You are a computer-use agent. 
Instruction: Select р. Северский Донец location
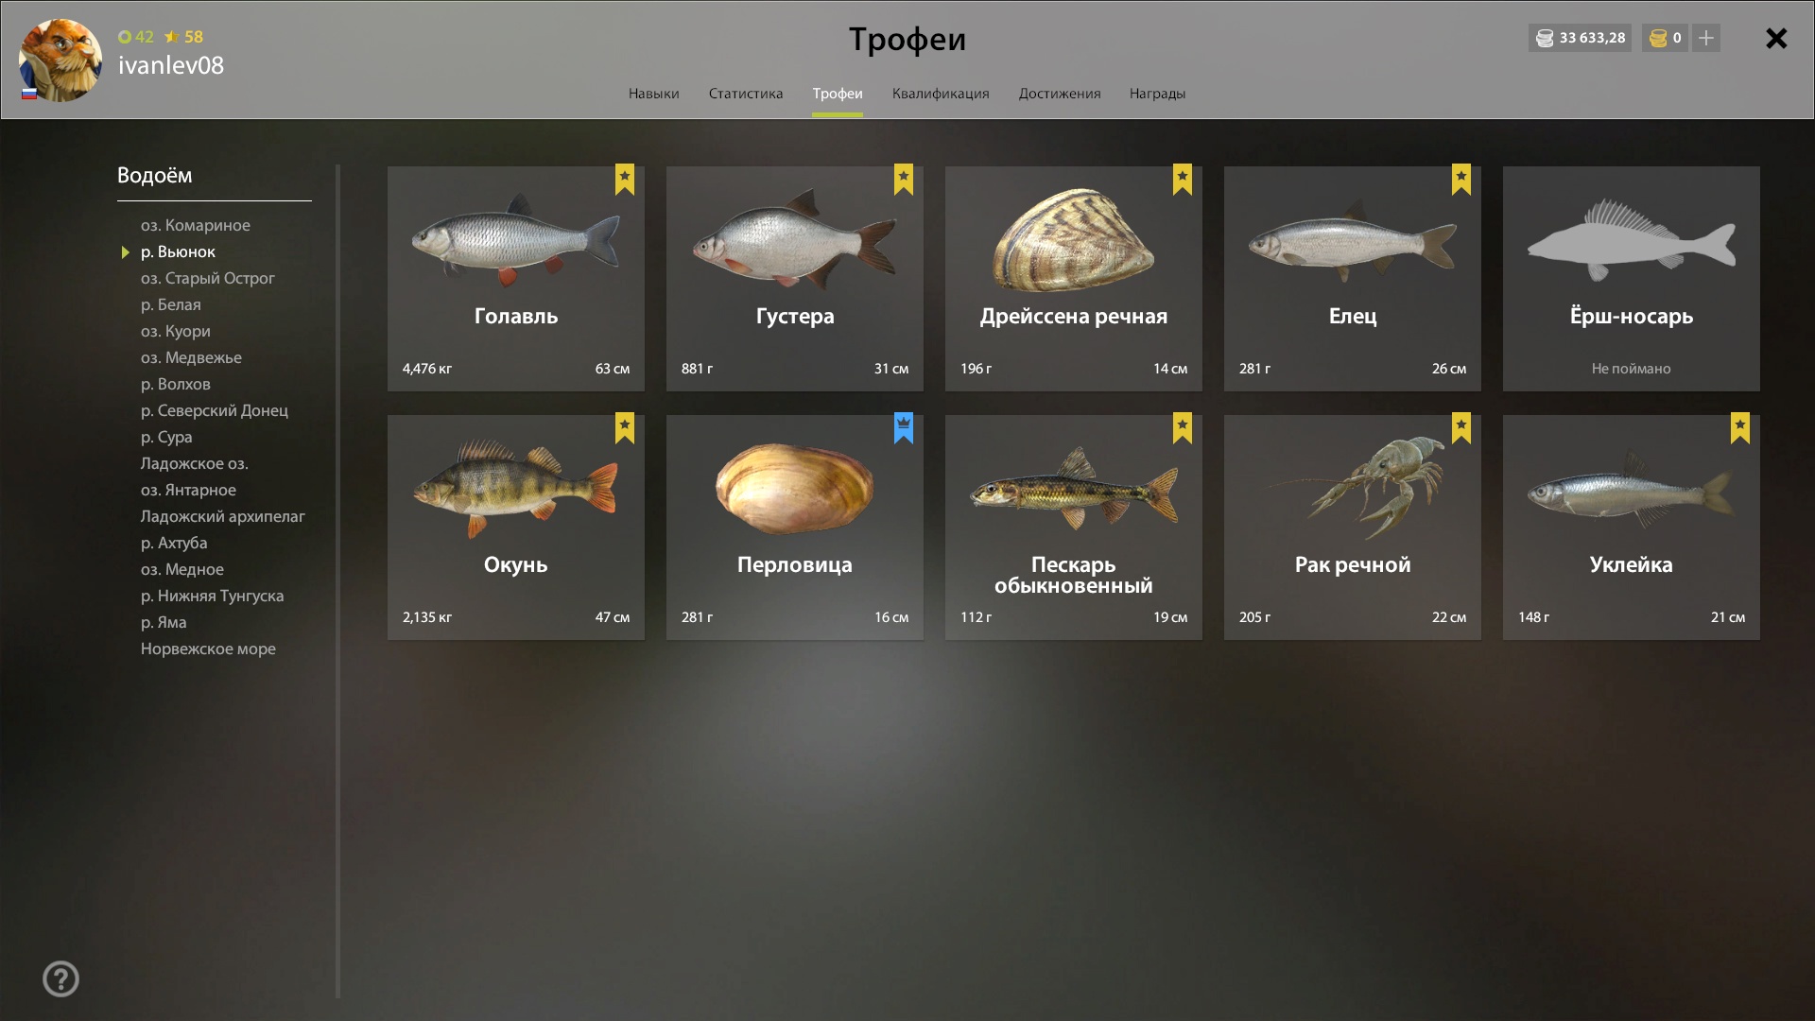click(x=215, y=410)
